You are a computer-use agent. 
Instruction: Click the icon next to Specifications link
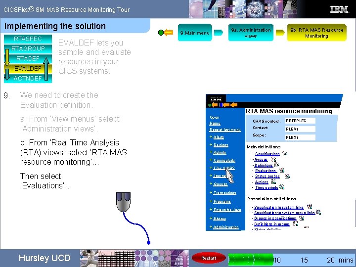(x=285, y=154)
